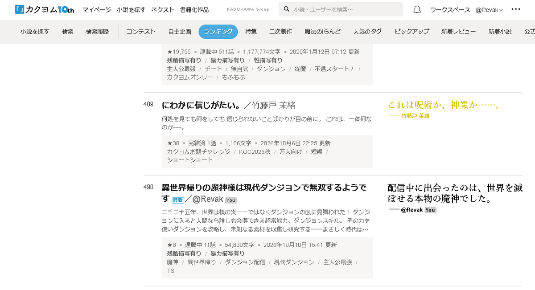
Task: Open the Kakuyomu logo home link
Action: [44, 9]
